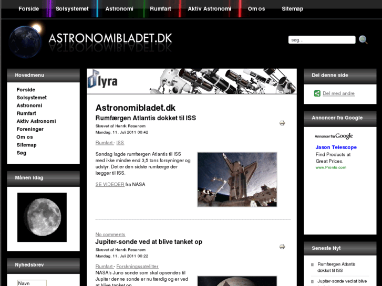Image resolution: width=382 pixels, height=286 pixels.
Task: Print the Jupiter-sonde article
Action: (282, 247)
